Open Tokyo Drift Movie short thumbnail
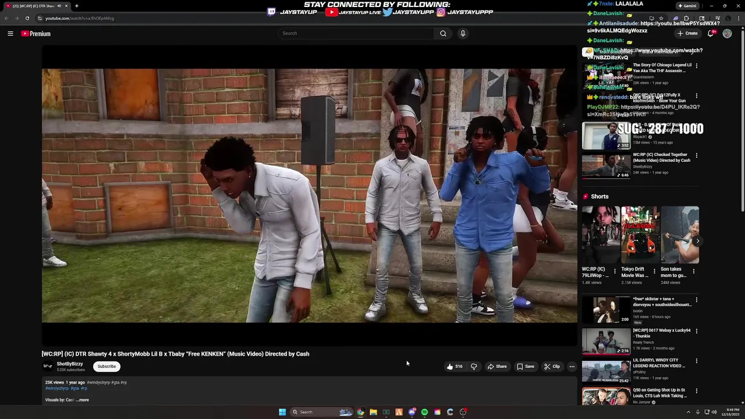The height and width of the screenshot is (419, 745). 640,235
